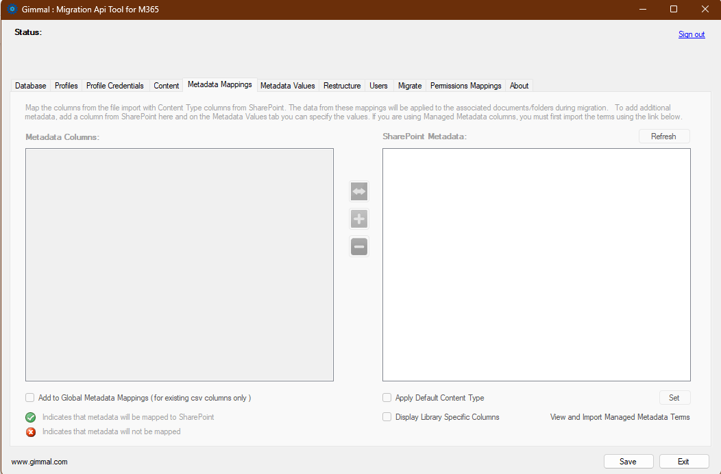
Task: Click the map-to-SharePoint arrow icon
Action: (x=358, y=191)
